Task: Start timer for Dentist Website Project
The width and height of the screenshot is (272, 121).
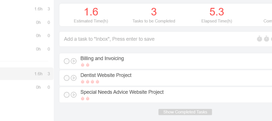Action: coord(73,78)
